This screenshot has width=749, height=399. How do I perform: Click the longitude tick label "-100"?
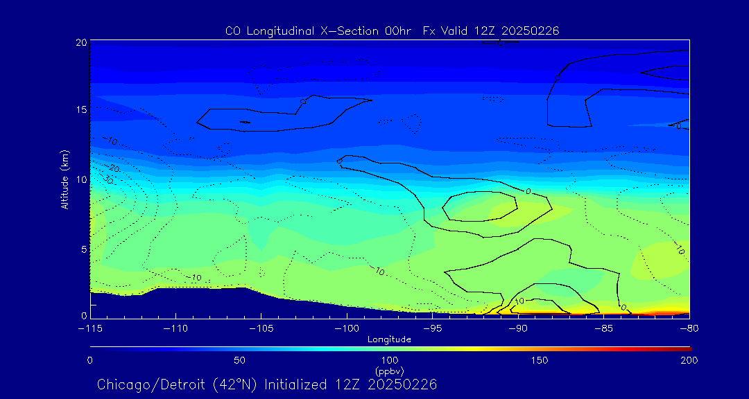[346, 329]
